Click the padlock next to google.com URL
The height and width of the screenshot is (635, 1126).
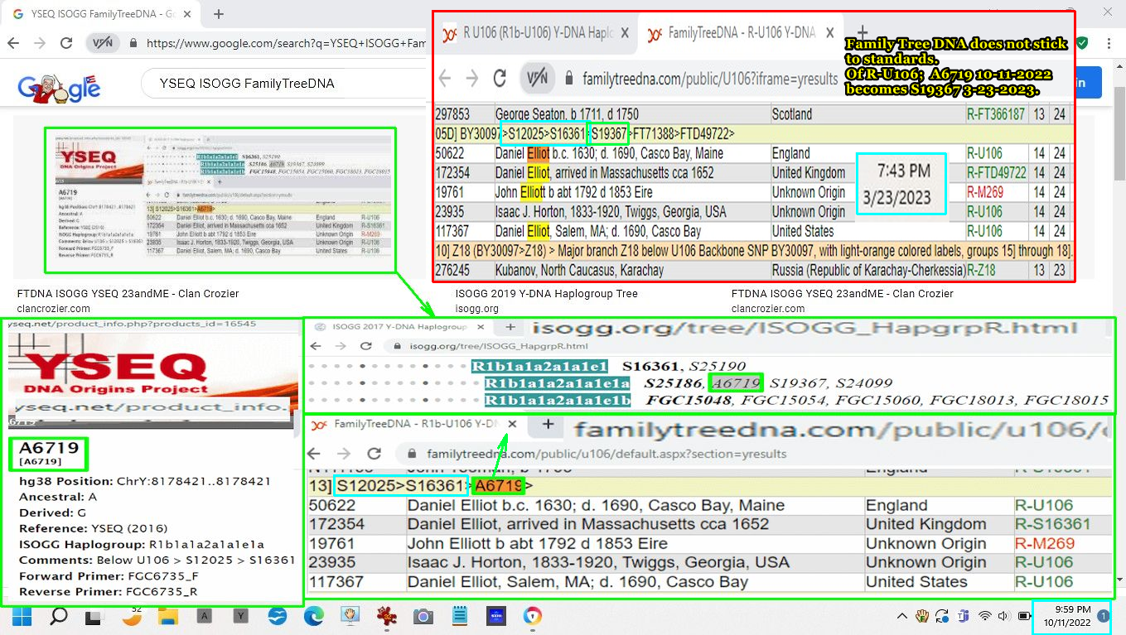click(133, 43)
